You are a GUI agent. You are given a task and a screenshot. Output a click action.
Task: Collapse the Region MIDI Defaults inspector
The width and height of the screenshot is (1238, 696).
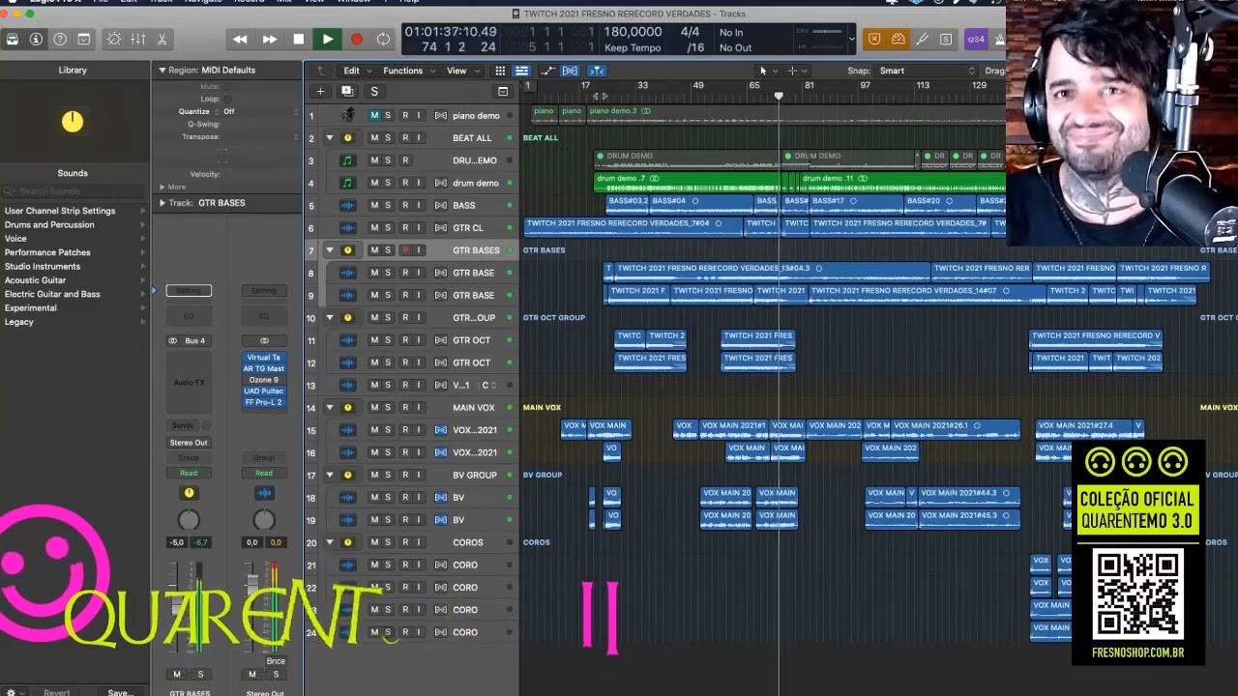pos(162,71)
